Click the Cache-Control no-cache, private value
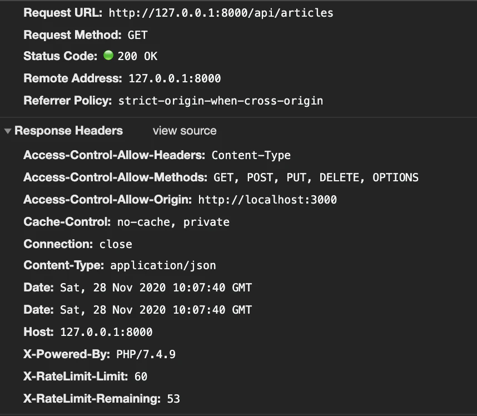The image size is (477, 416). point(173,222)
